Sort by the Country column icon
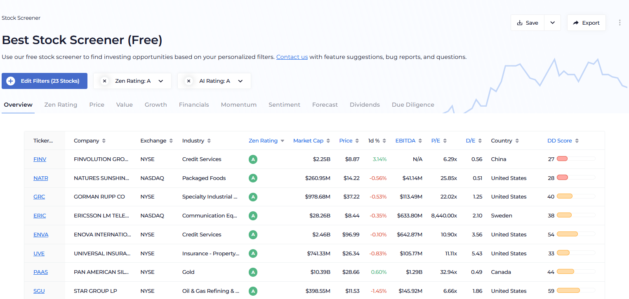This screenshot has height=299, width=629. tap(517, 141)
